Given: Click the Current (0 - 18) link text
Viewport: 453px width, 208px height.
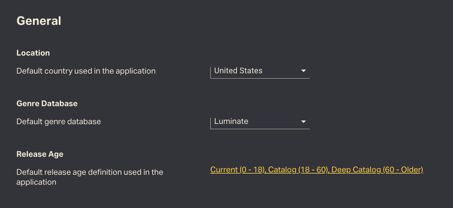Looking at the screenshot, I should point(237,170).
